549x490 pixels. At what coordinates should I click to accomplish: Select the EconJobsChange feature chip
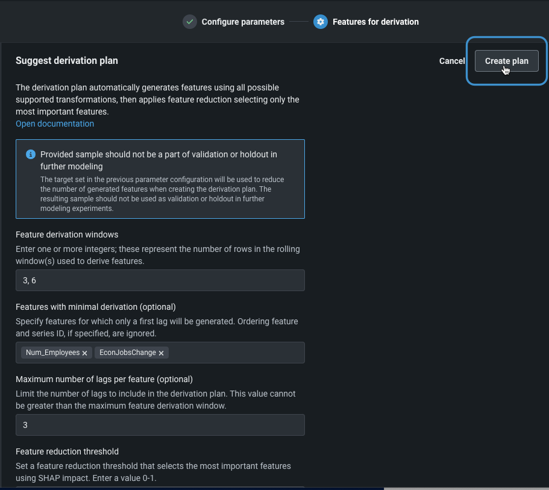(x=127, y=353)
